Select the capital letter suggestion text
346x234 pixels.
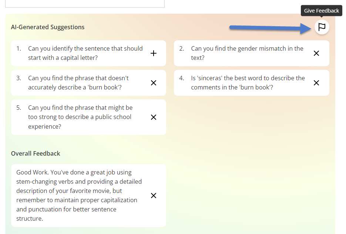point(85,53)
